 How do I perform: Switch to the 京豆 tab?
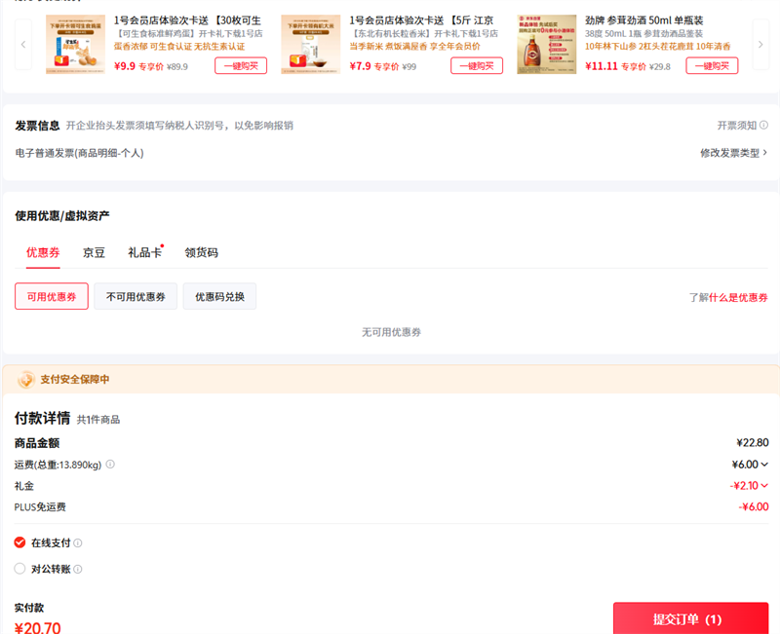coord(94,252)
